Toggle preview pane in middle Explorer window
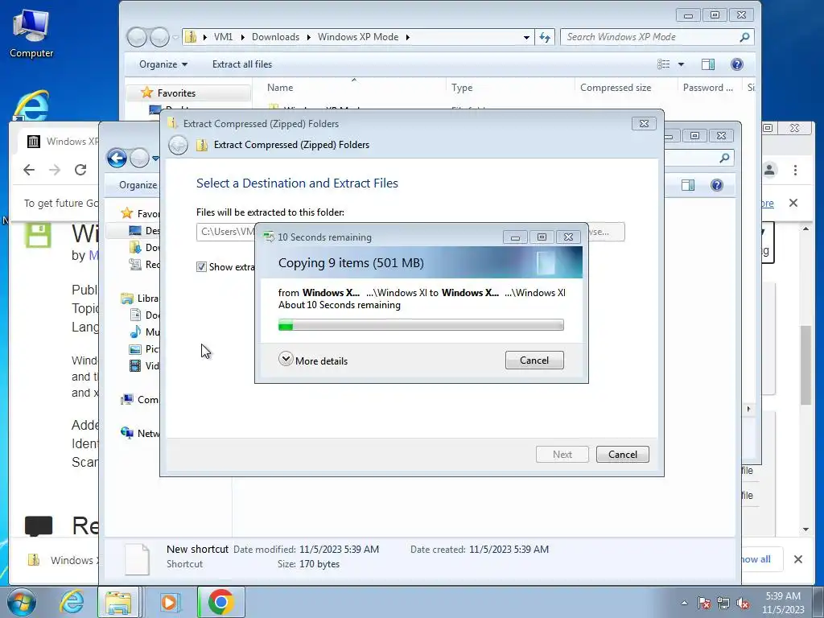 tap(688, 185)
